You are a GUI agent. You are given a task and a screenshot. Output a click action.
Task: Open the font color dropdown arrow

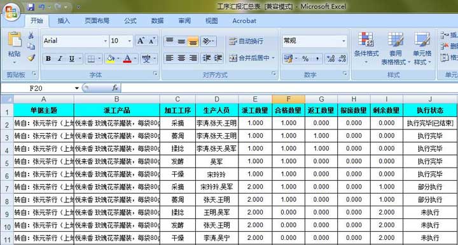[135, 59]
